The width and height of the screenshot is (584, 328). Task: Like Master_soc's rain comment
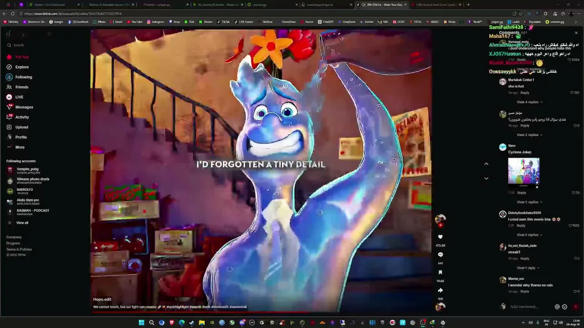(576, 291)
